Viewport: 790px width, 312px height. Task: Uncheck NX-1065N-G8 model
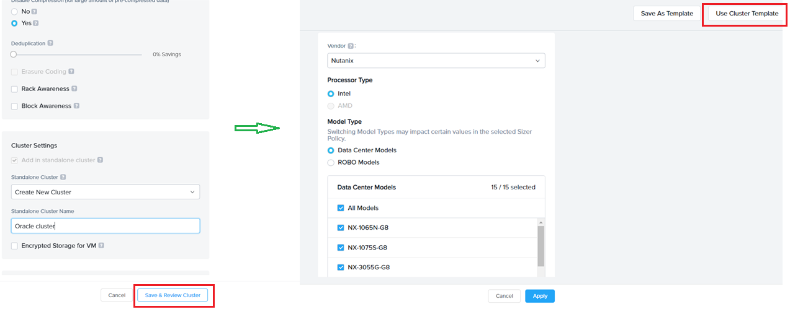(341, 228)
